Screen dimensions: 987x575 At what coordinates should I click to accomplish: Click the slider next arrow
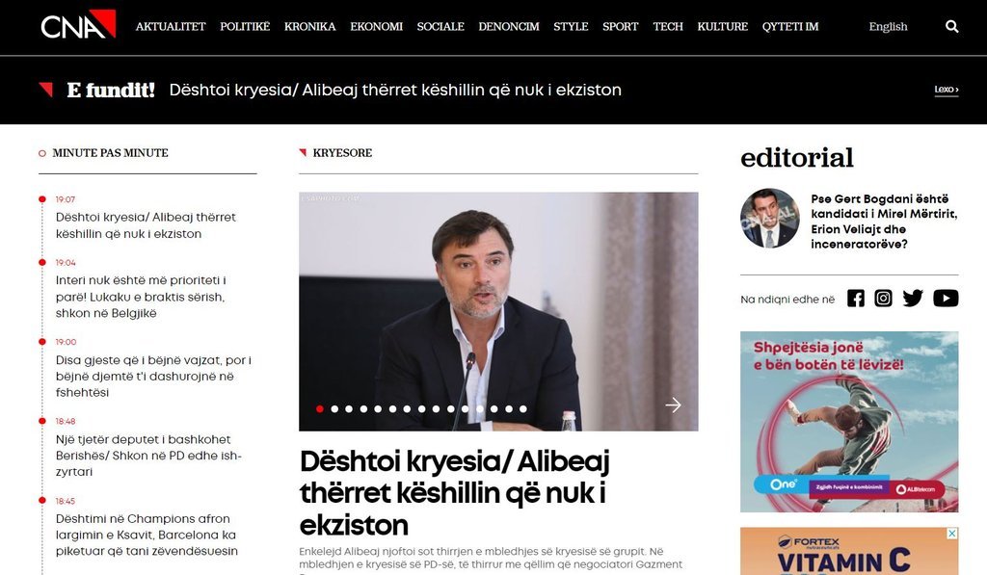pyautogui.click(x=673, y=405)
